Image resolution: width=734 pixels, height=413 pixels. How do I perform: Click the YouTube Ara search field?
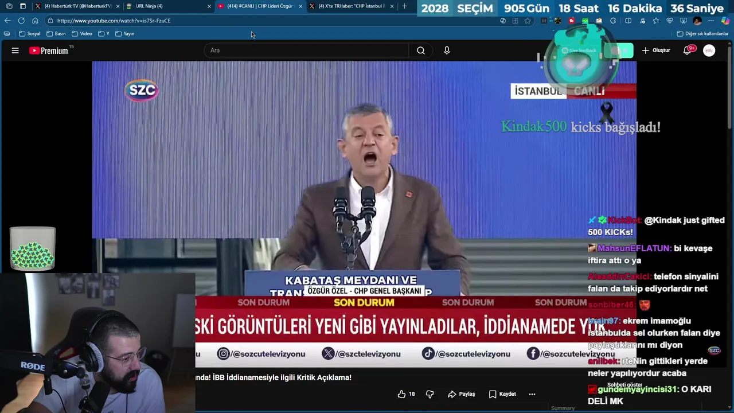coord(307,50)
